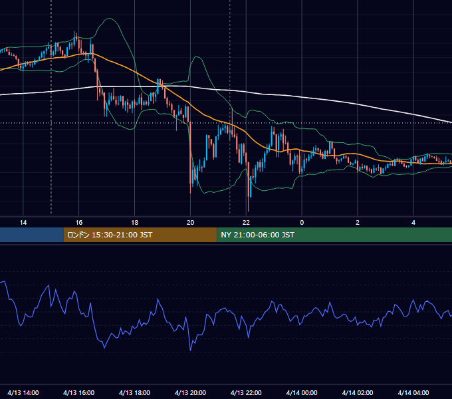Click the price chart's hour label 4

[413, 223]
